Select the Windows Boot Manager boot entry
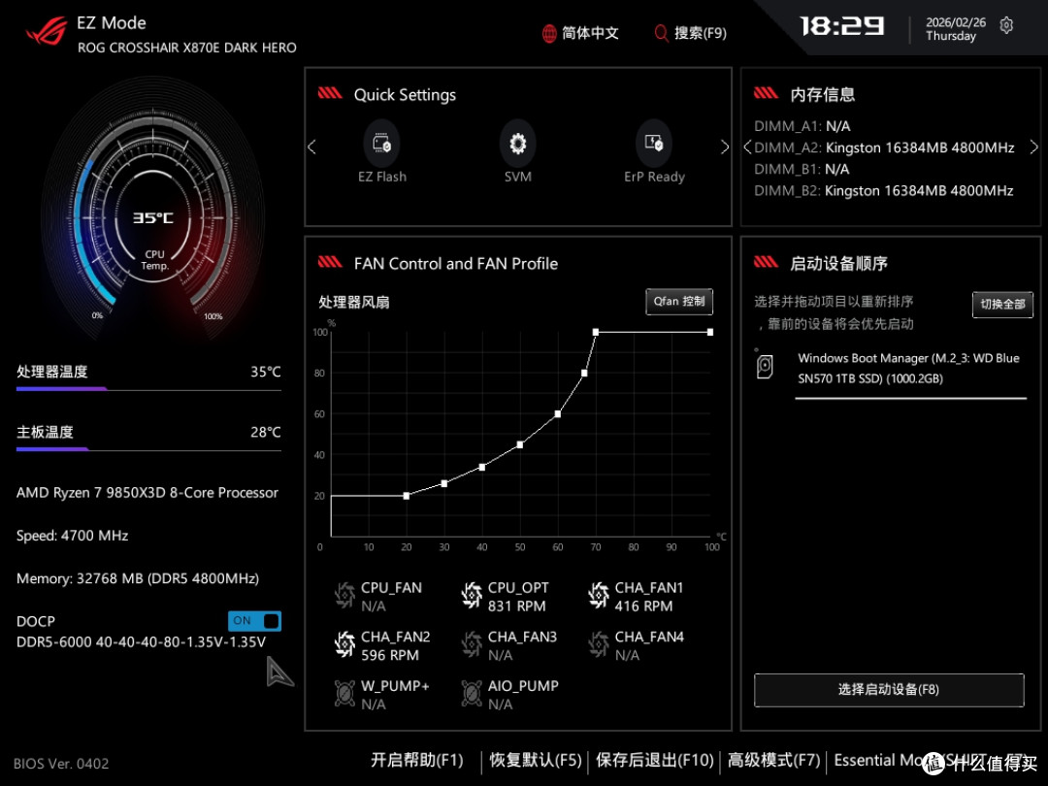 pos(909,369)
